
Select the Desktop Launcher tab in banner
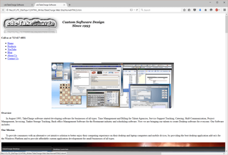click(60, 149)
